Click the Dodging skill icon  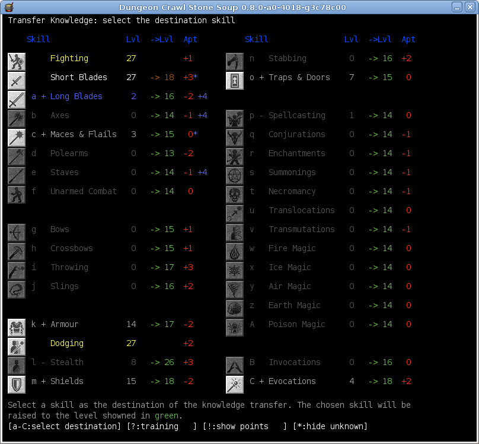pyautogui.click(x=17, y=346)
